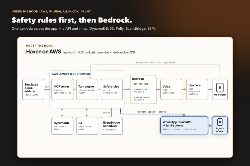Click the Bedrock box title
The image size is (250, 166).
coord(138,79)
